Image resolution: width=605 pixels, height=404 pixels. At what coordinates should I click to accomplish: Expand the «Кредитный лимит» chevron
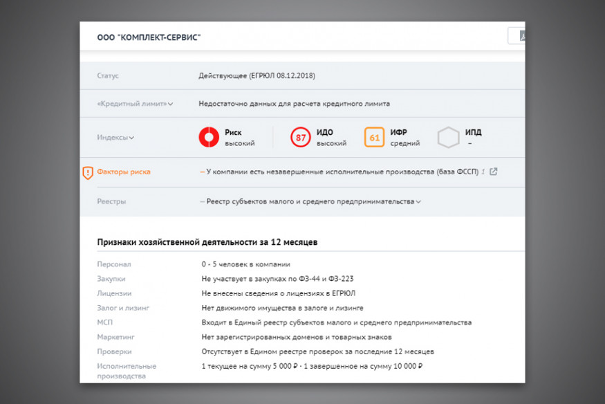pyautogui.click(x=171, y=104)
